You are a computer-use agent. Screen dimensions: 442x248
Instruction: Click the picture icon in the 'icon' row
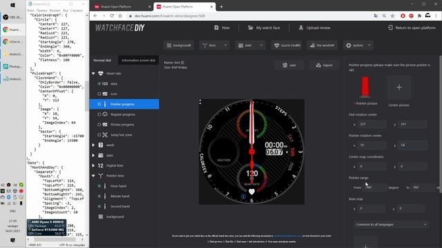(x=105, y=94)
